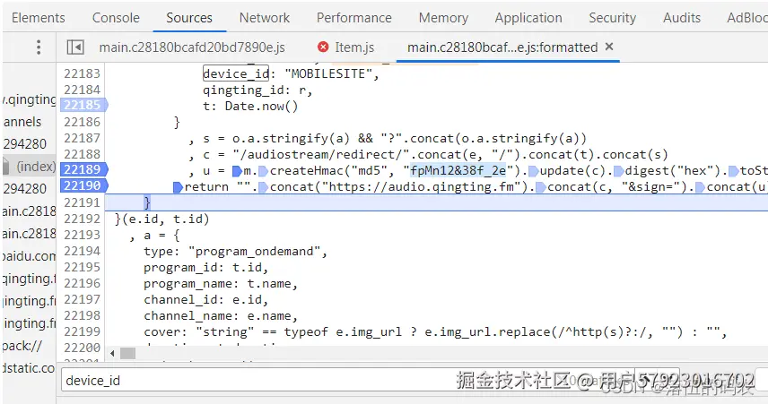Click inline marker before concat("https://audio.qingting.fm")
This screenshot has height=404, width=768.
pos(264,186)
